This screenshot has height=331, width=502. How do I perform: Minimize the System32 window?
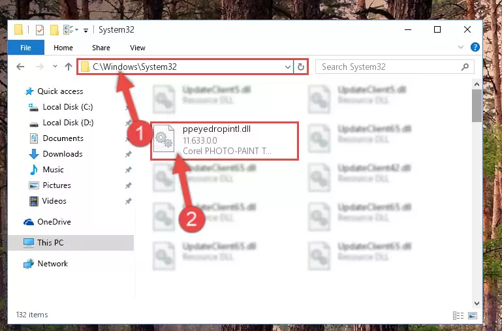408,29
